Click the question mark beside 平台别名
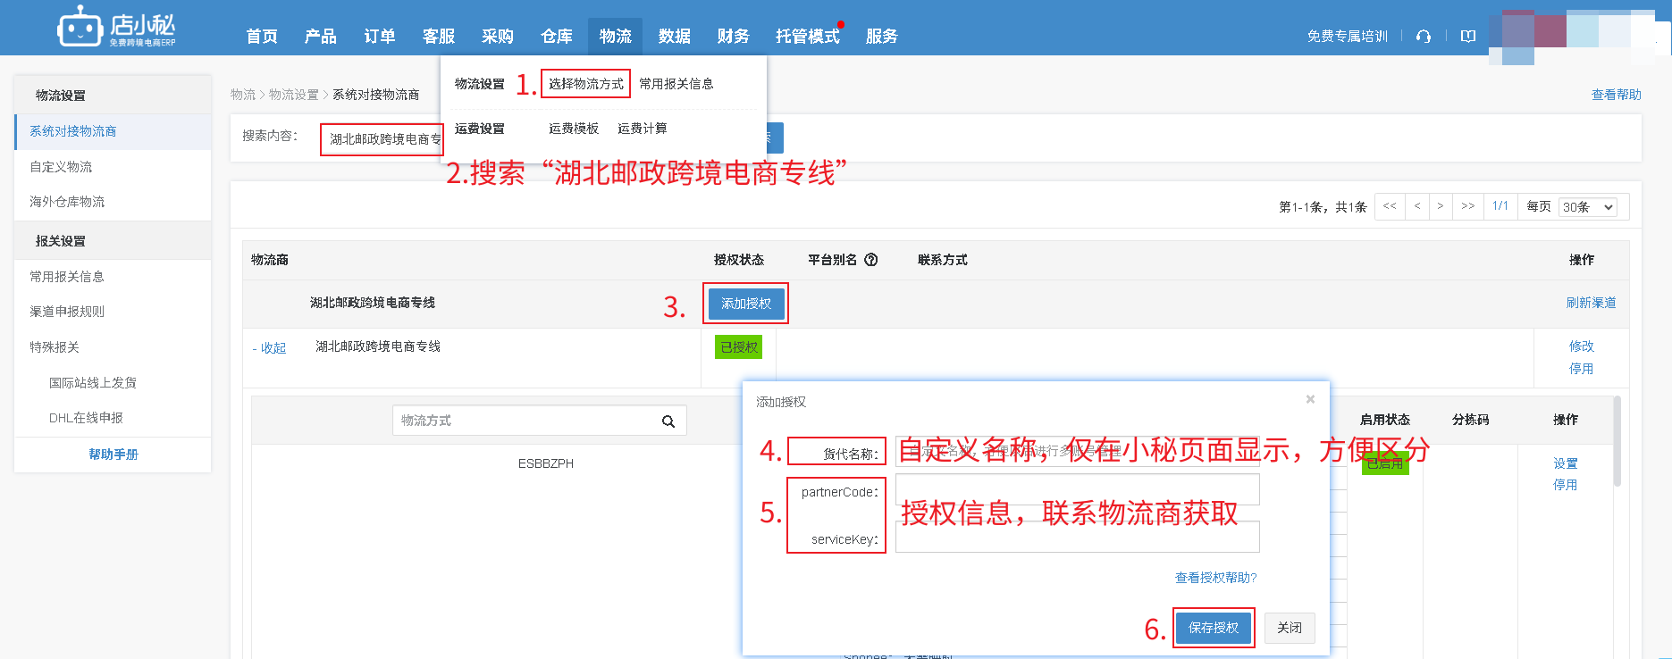This screenshot has width=1672, height=659. [x=870, y=260]
